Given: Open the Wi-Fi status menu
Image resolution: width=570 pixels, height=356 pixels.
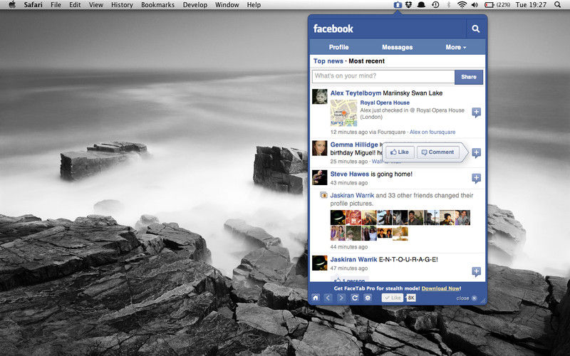Looking at the screenshot, I should pyautogui.click(x=462, y=5).
